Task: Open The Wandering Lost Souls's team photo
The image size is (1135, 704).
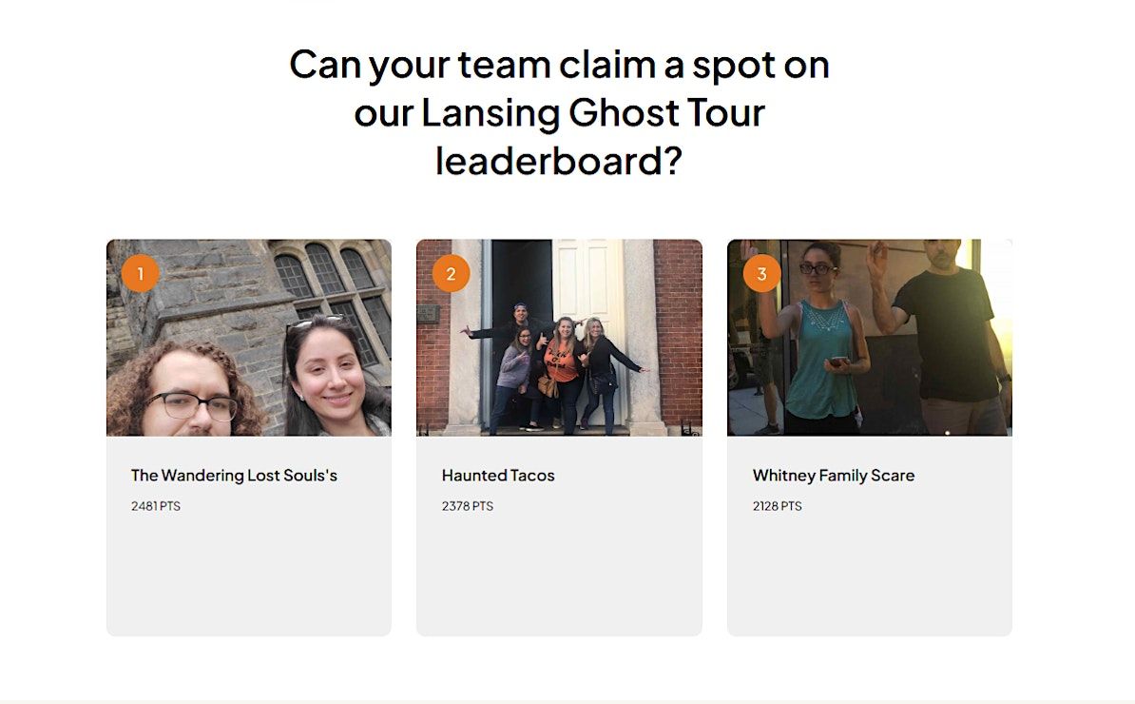Action: click(x=249, y=338)
